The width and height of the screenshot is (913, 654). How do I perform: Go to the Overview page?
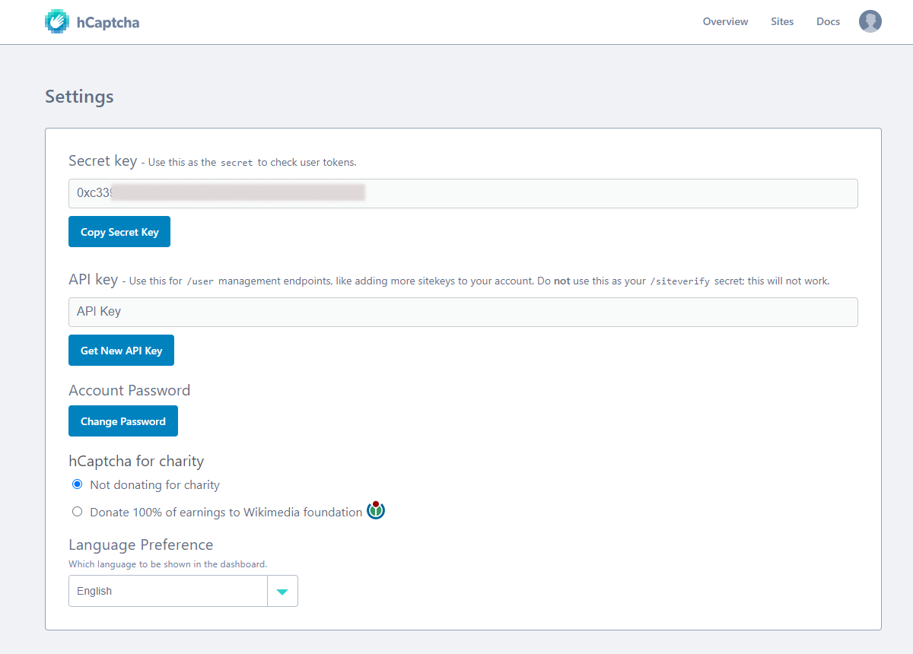(725, 21)
